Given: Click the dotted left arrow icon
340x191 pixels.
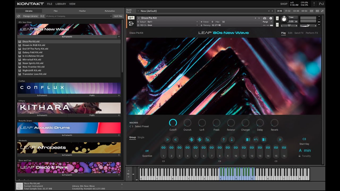Looking at the screenshot, I should [256, 140].
